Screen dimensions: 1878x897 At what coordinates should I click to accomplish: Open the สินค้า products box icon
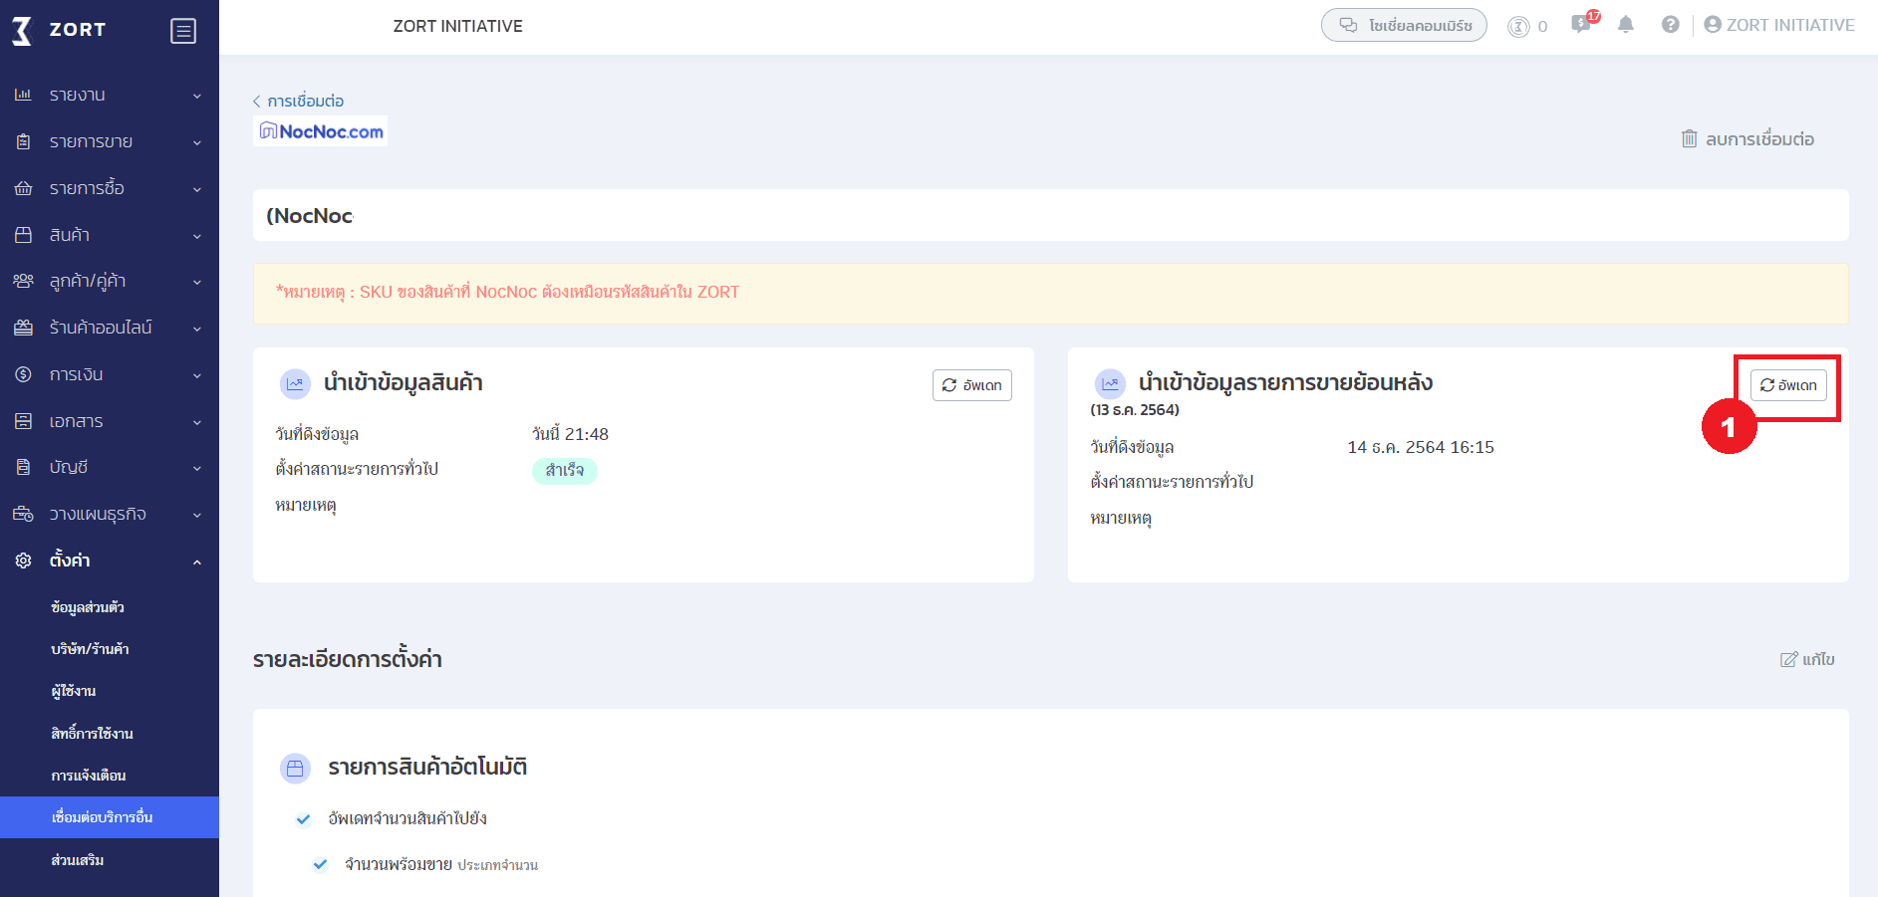coord(23,235)
